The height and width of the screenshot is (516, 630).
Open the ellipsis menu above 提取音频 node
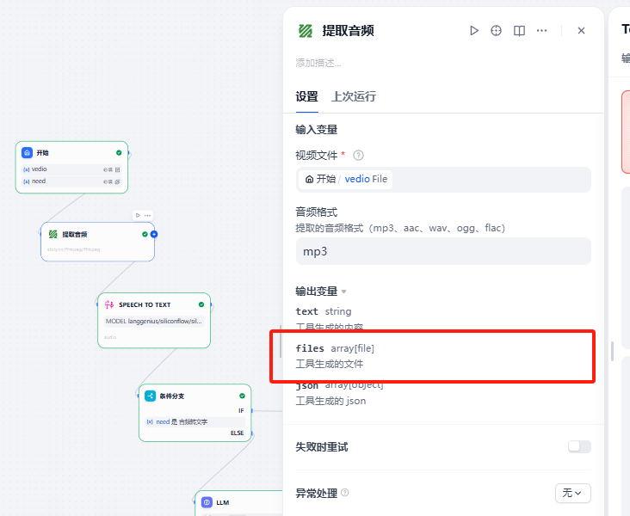pyautogui.click(x=147, y=216)
